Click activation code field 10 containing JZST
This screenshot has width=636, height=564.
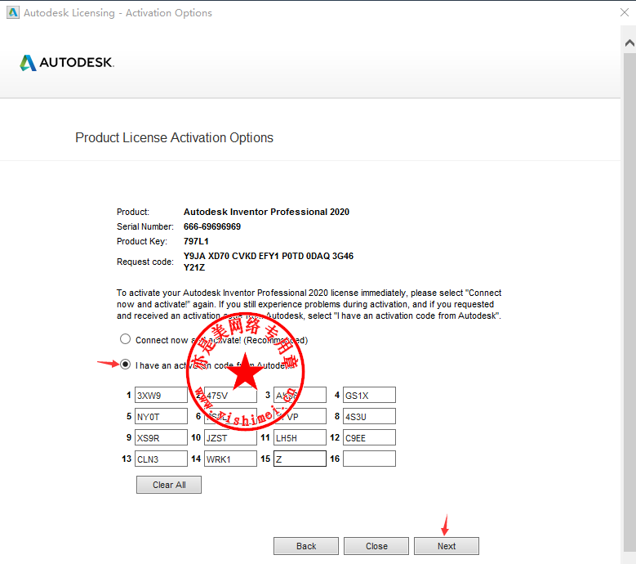[x=230, y=438]
